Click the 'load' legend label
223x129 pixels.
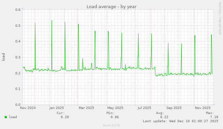coord(13,117)
